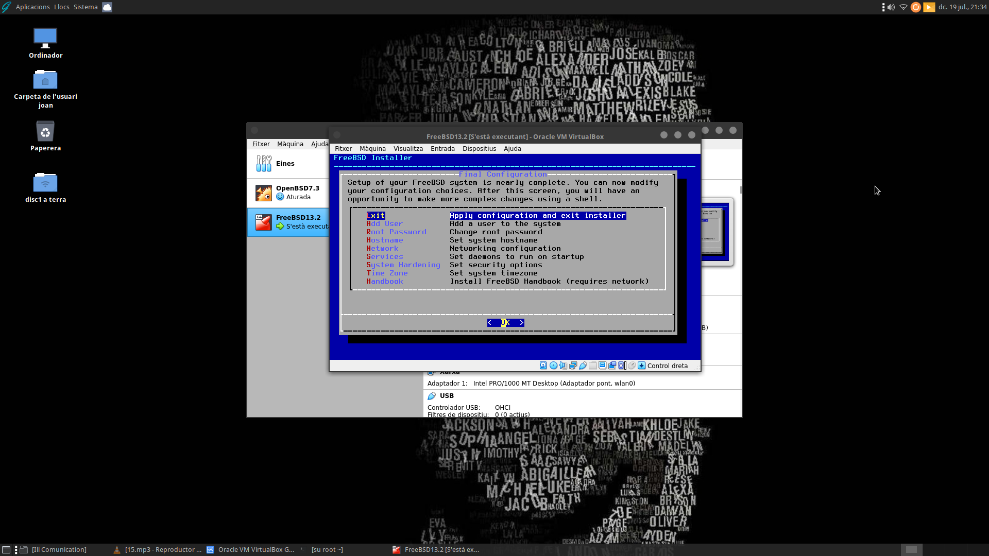The height and width of the screenshot is (556, 989).
Task: Open Màquina menu in VirtualBox Manager
Action: [x=290, y=144]
